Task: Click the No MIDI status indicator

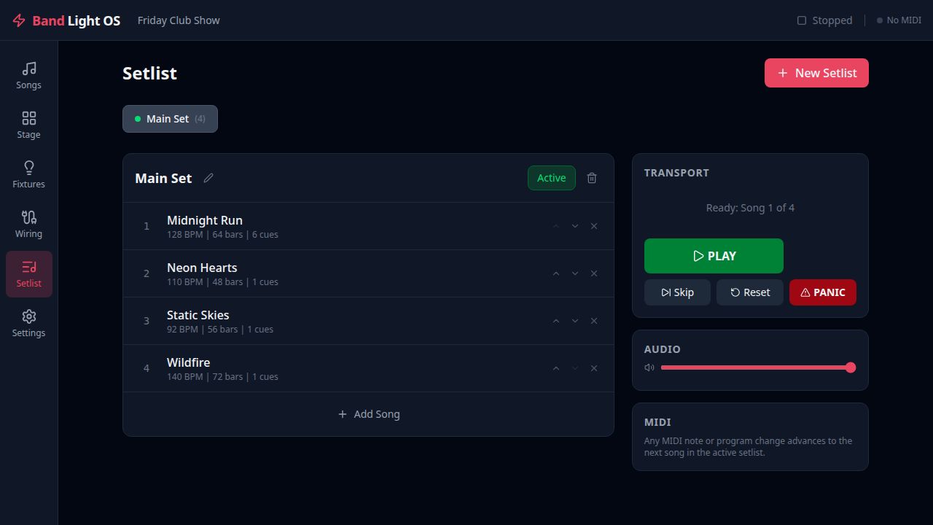Action: [899, 20]
